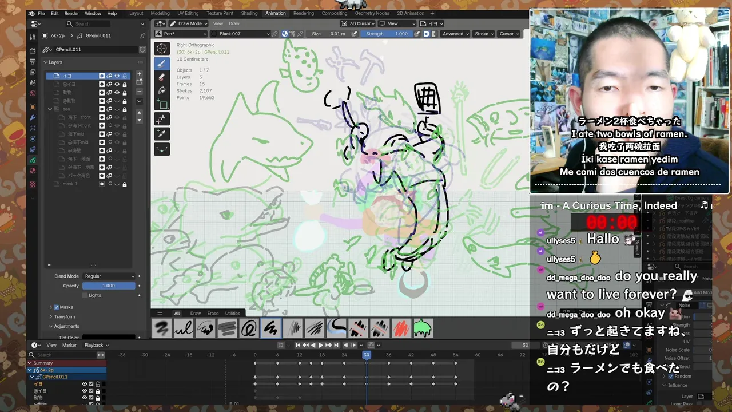
Task: Collapse the sea layer group
Action: click(x=50, y=109)
